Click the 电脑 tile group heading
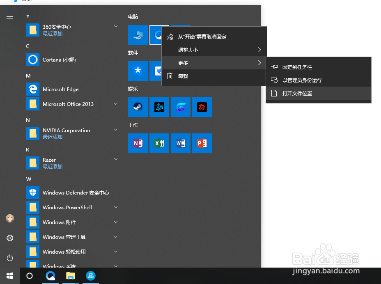 133,17
